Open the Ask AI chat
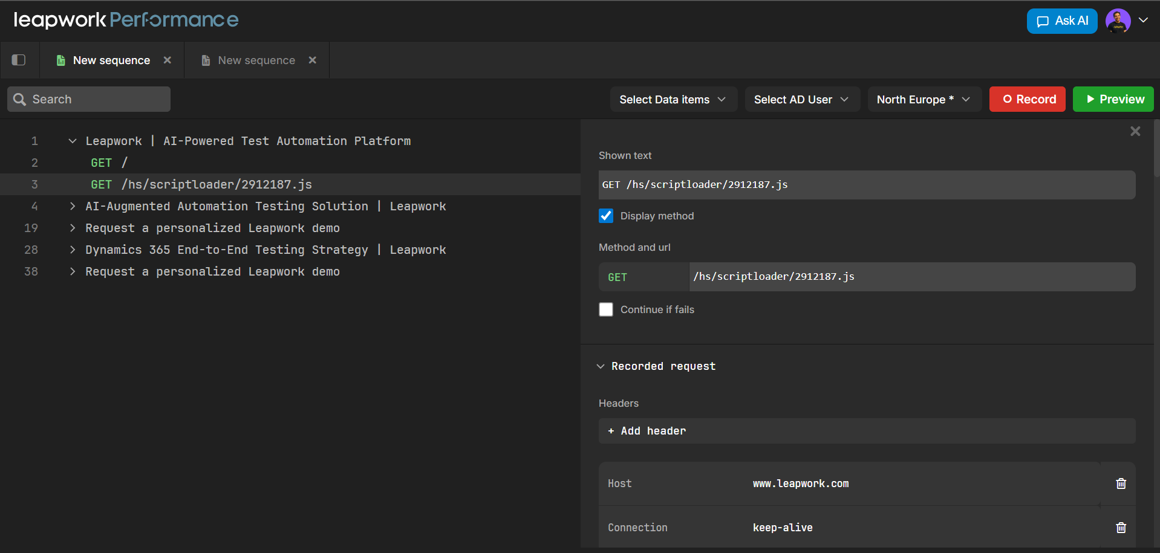This screenshot has height=553, width=1160. coord(1061,21)
